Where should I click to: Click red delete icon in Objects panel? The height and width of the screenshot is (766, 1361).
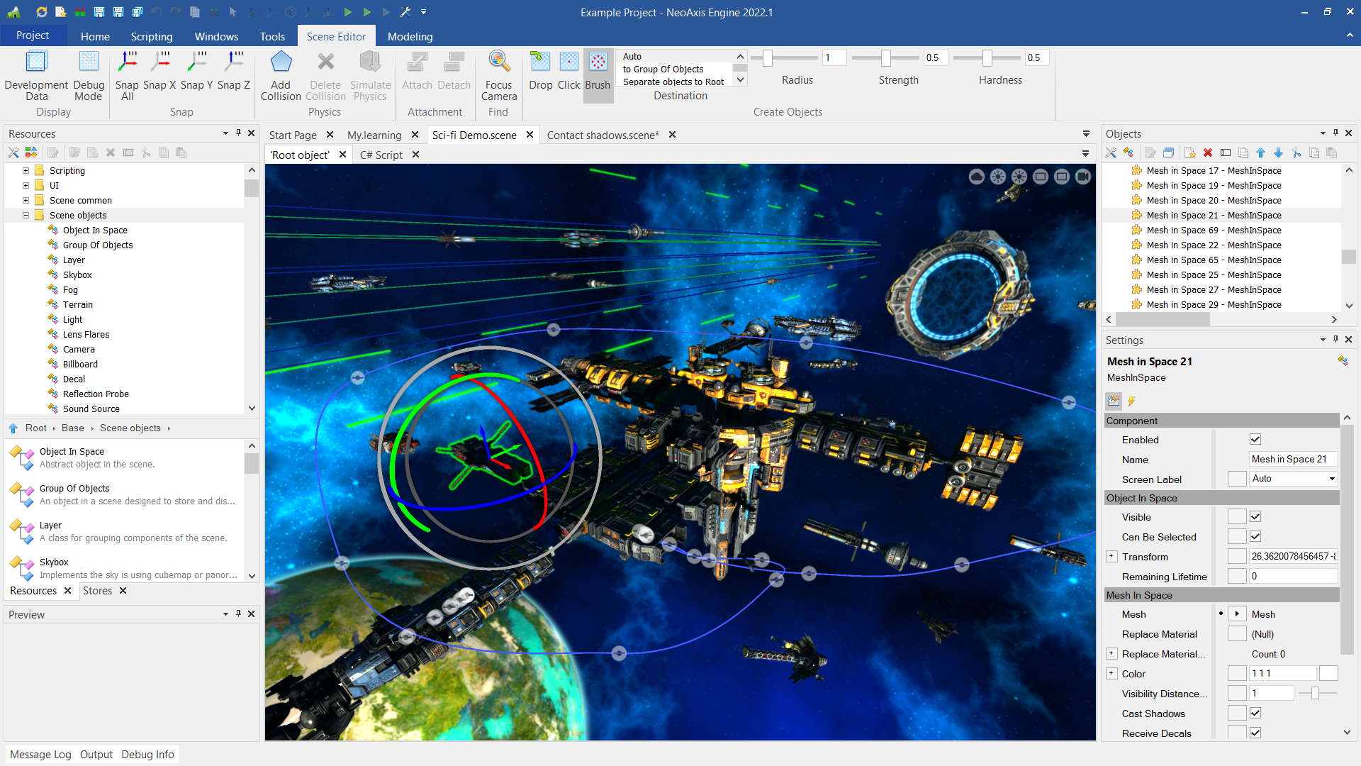click(1208, 152)
